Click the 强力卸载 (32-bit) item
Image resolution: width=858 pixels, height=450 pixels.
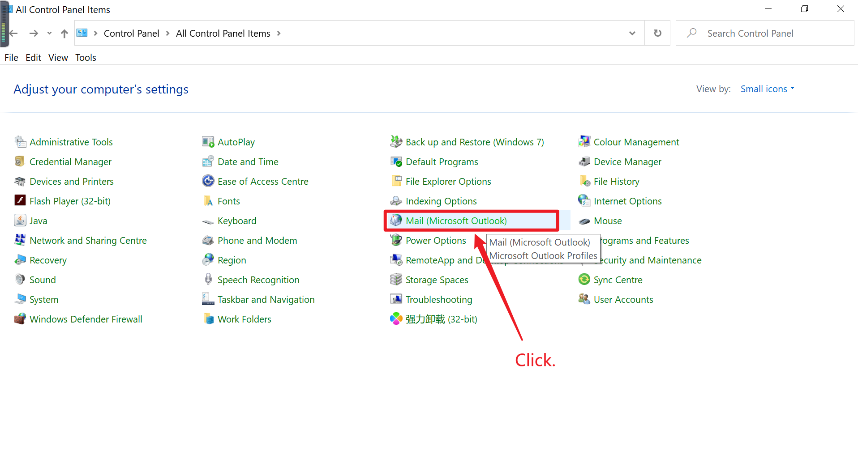[x=442, y=319]
